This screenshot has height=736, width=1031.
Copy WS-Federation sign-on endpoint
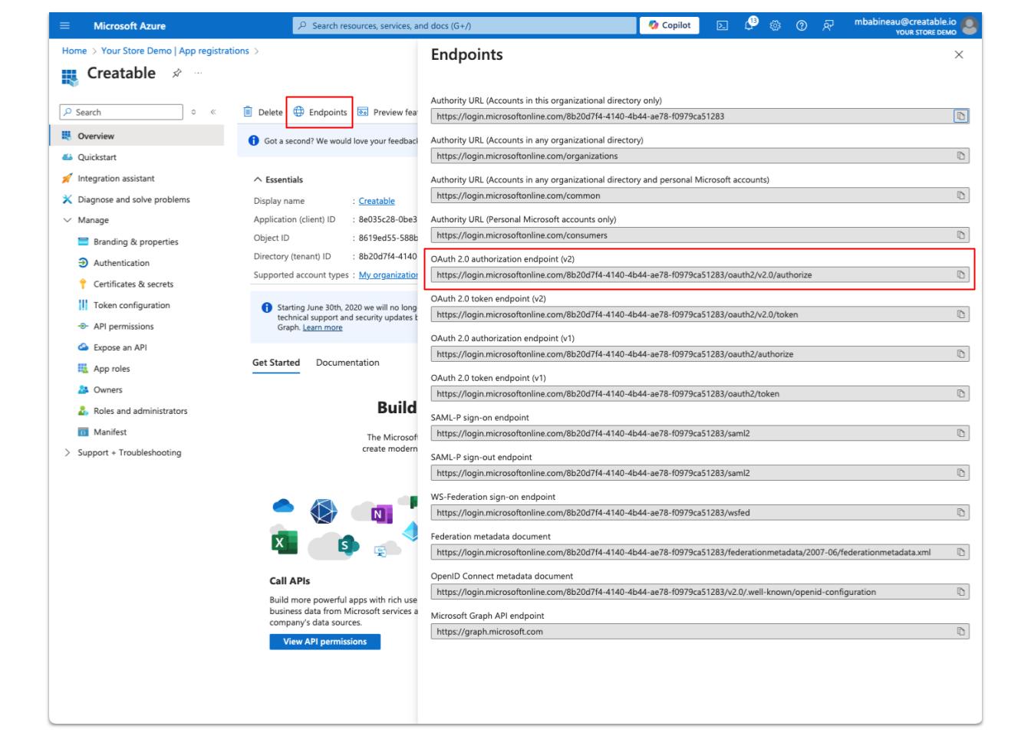point(960,513)
